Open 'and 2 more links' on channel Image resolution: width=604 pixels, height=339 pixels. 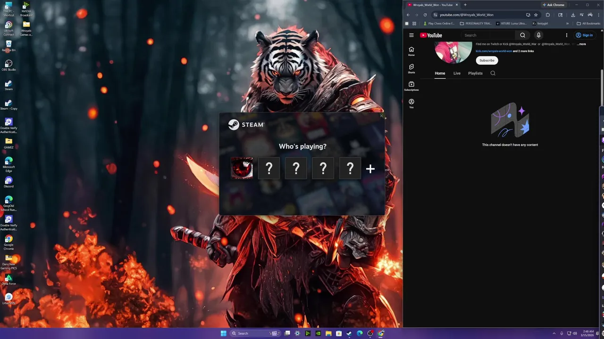(x=523, y=51)
